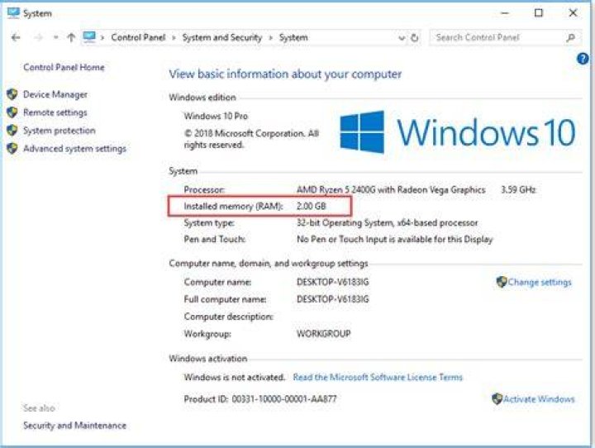Click Activate Windows link
The image size is (595, 448).
(539, 399)
